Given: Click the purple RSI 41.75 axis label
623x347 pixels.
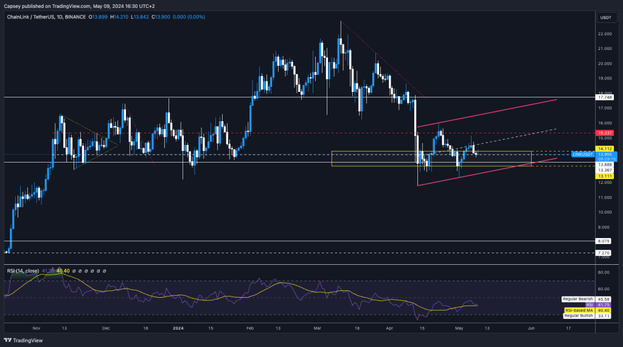Looking at the screenshot, I should [598, 305].
